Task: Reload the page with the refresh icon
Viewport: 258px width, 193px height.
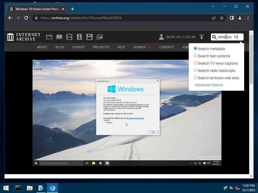Action: [26, 18]
